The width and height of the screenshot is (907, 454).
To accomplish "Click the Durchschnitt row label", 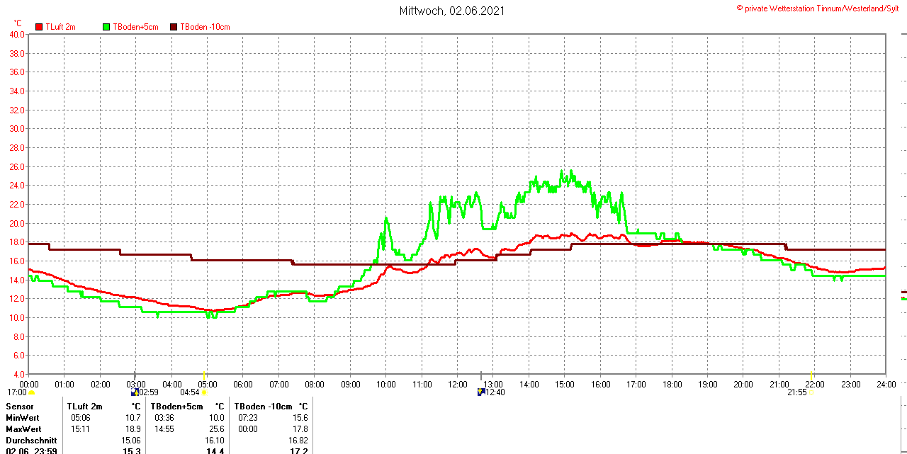I will point(31,441).
